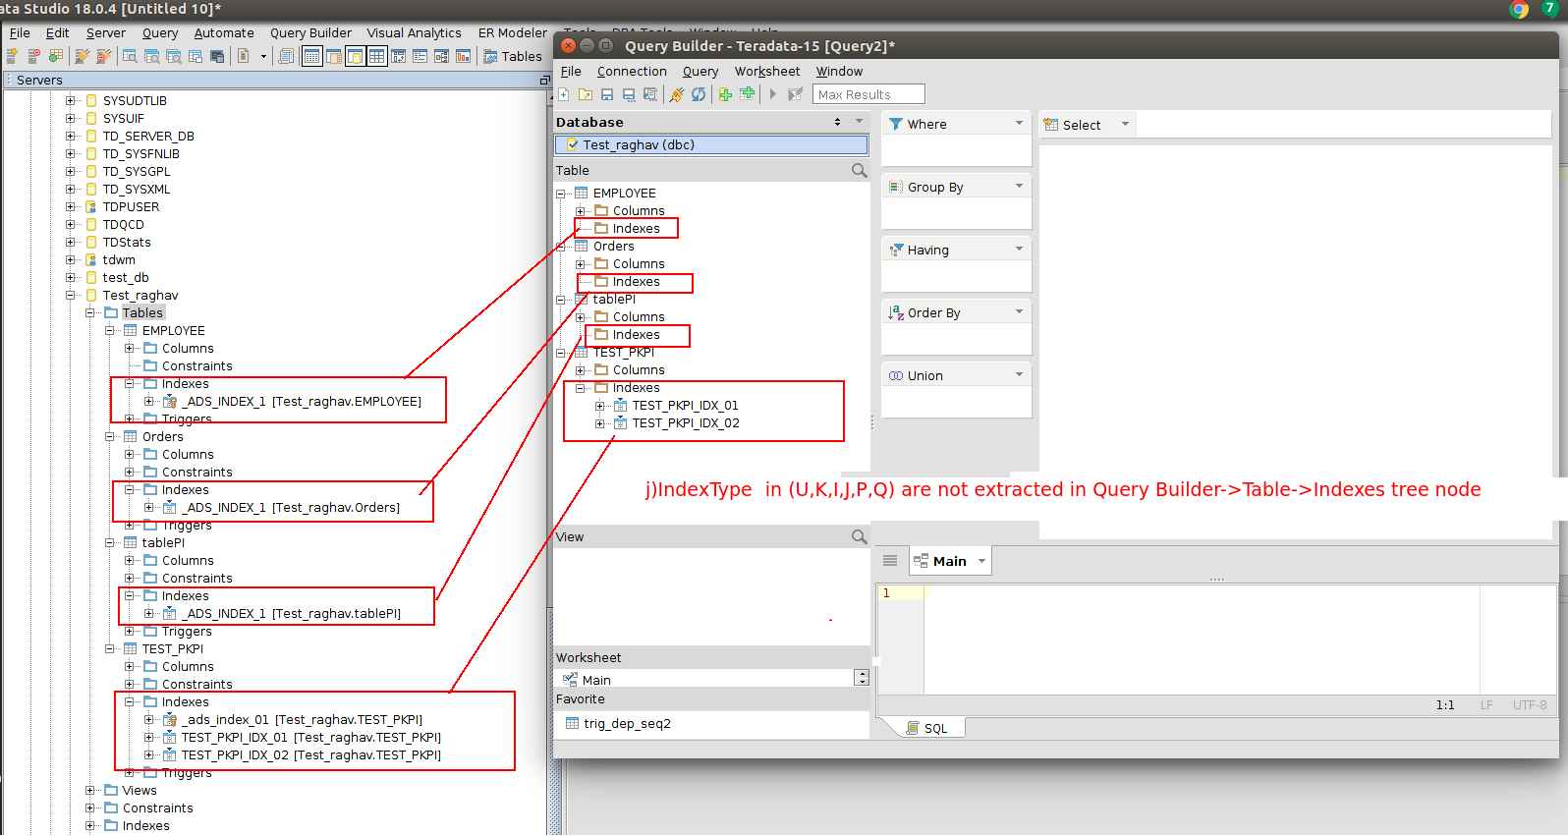Click the worksheet stepper arrows beside Main
This screenshot has width=1568, height=836.
pos(862,678)
